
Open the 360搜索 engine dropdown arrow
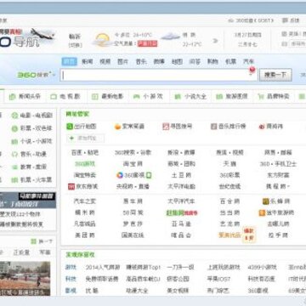point(53,75)
